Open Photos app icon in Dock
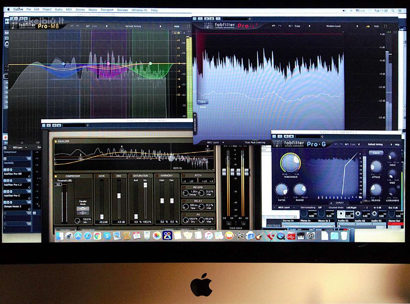 click(157, 236)
